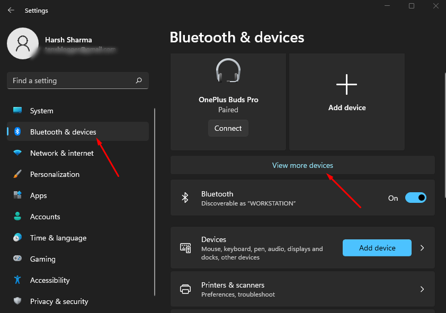
Task: Click the Bluetooth icon in sidebar
Action: 17,132
